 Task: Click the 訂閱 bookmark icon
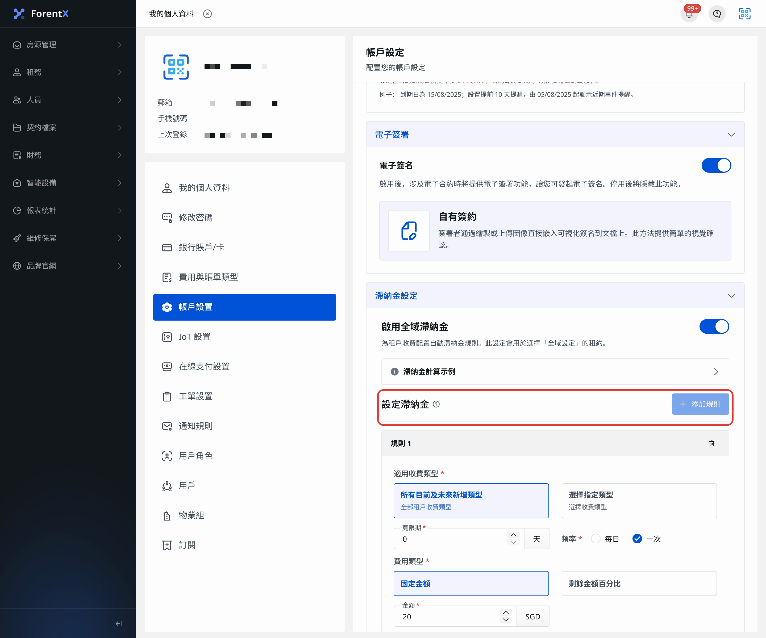[x=167, y=545]
